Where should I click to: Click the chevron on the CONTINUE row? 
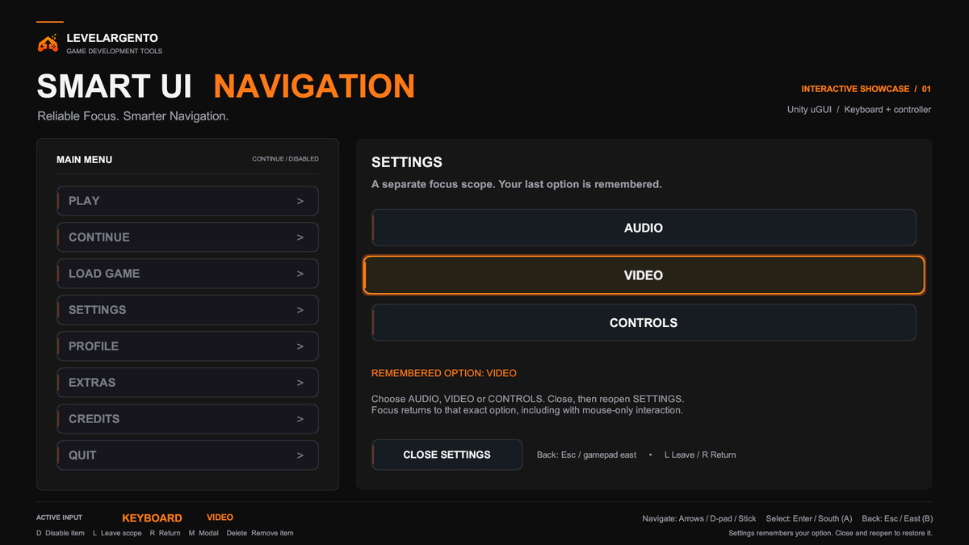[300, 237]
